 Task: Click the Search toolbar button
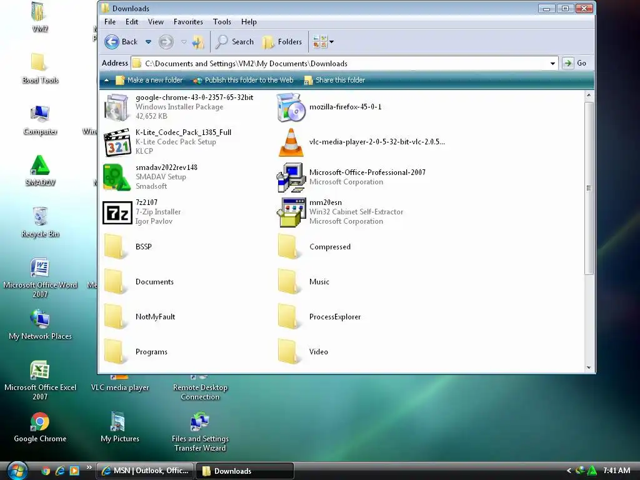click(234, 42)
